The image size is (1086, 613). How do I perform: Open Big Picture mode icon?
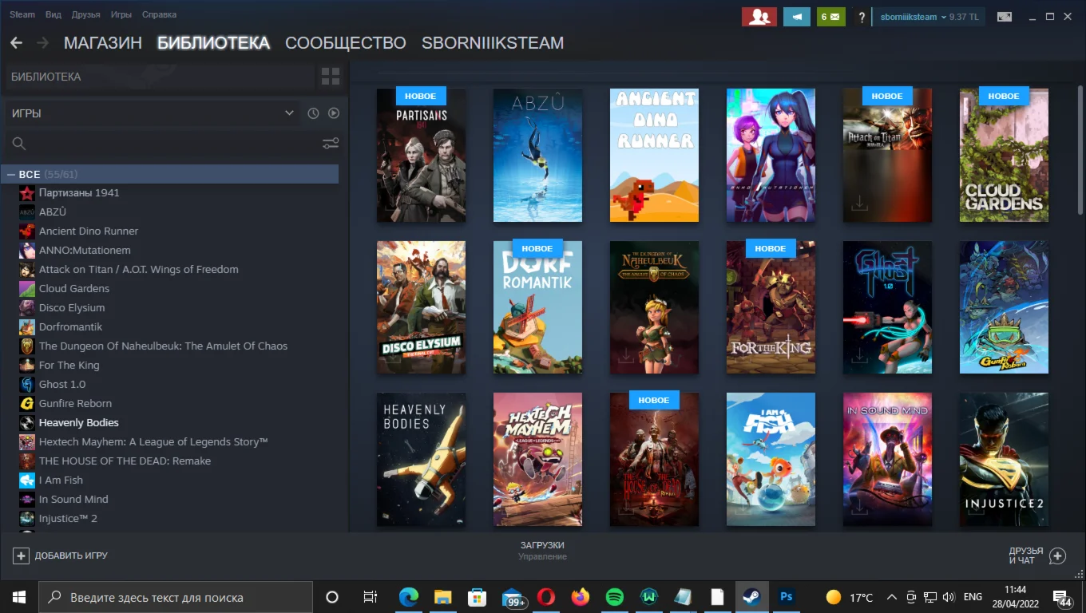click(1005, 17)
